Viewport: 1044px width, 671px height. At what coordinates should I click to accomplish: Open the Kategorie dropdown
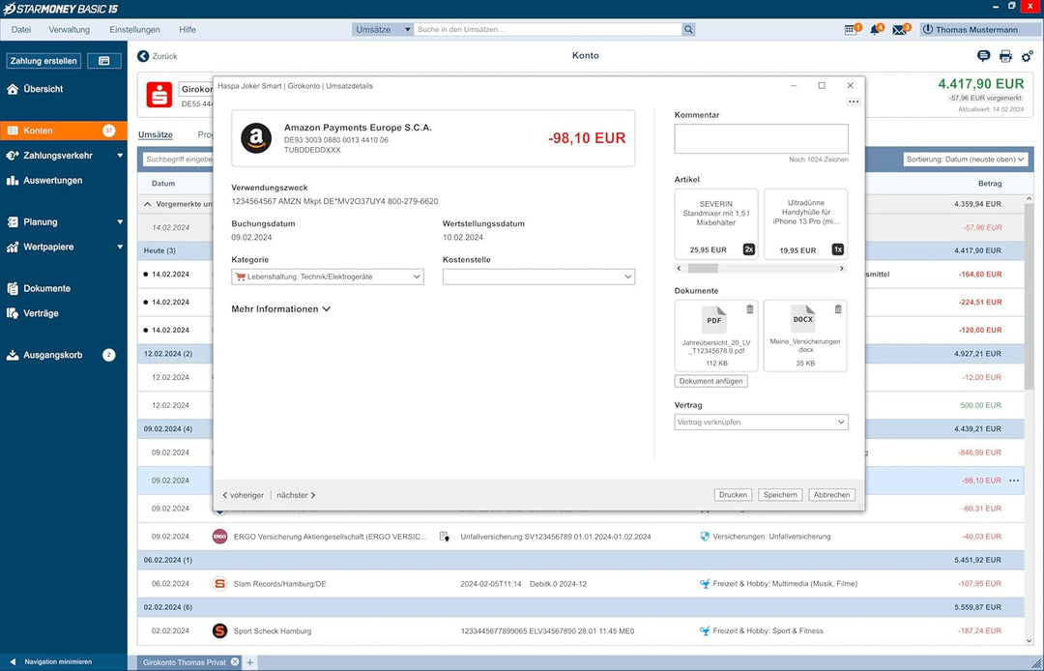(328, 277)
